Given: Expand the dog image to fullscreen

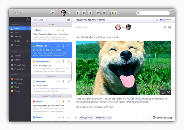Looking at the screenshot, I should pyautogui.click(x=168, y=92).
